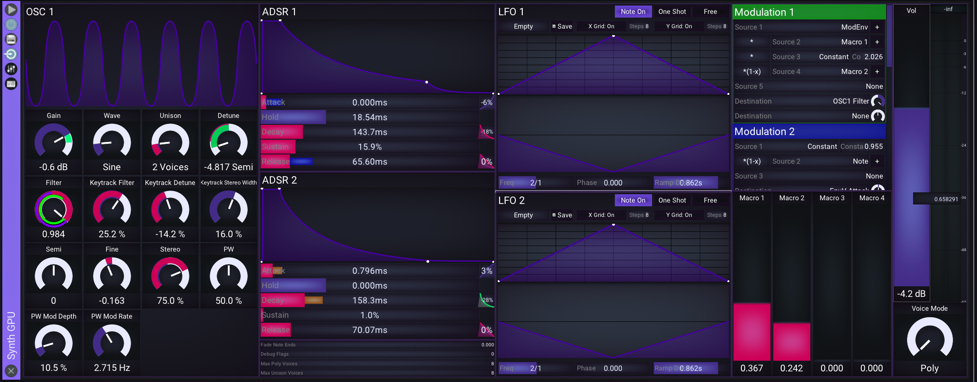Click the Wave knob set to Sine
The image size is (977, 382).
pos(112,141)
